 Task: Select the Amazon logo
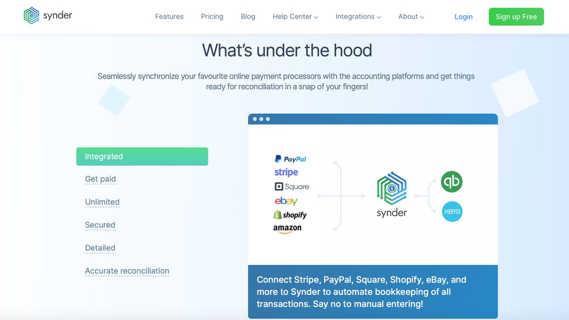(288, 229)
